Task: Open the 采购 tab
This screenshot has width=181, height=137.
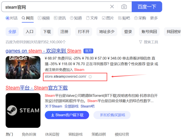Action: coord(140,18)
